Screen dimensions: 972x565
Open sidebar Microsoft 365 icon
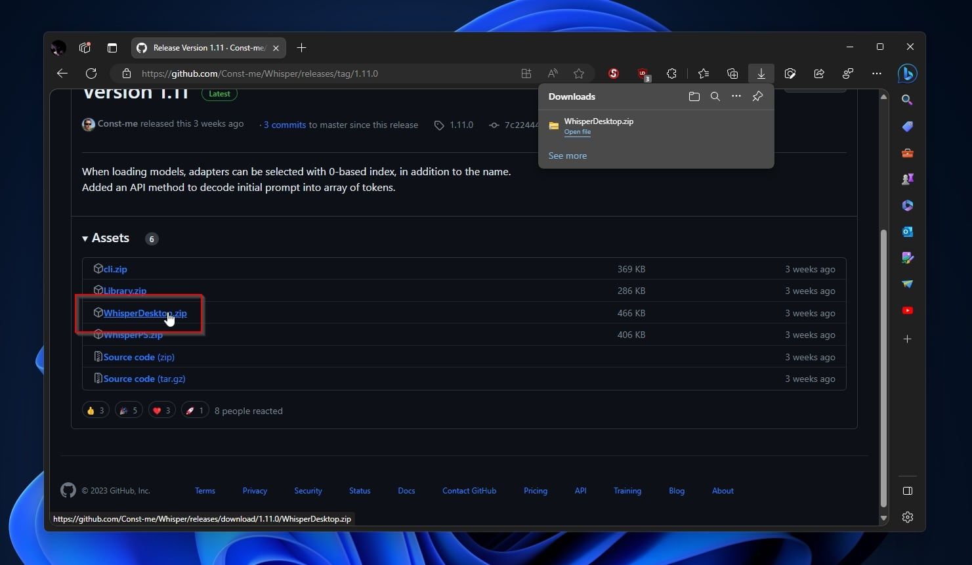point(907,205)
